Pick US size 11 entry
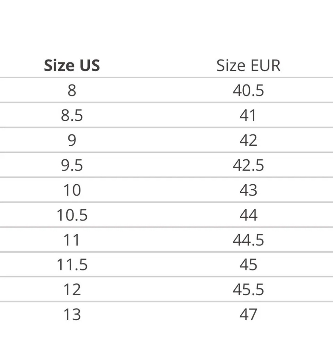The width and height of the screenshot is (333, 341). click(72, 240)
